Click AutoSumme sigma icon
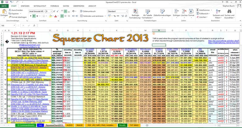The height and width of the screenshot is (128, 242). [198, 10]
